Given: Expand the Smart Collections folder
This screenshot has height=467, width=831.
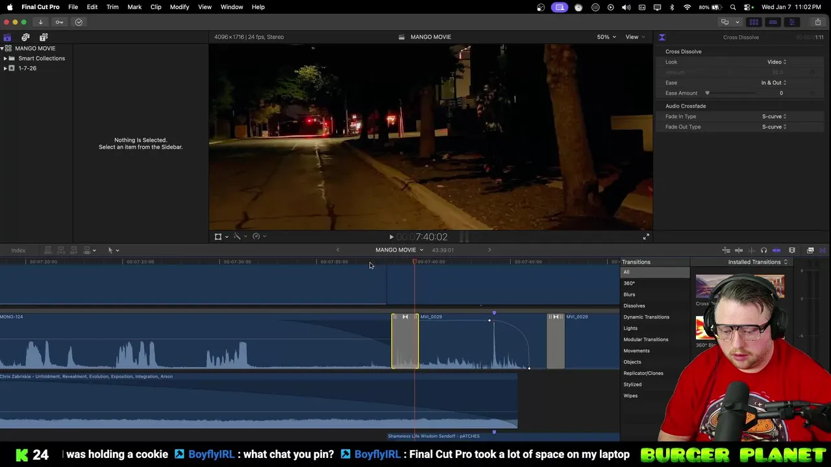Looking at the screenshot, I should click(x=5, y=58).
